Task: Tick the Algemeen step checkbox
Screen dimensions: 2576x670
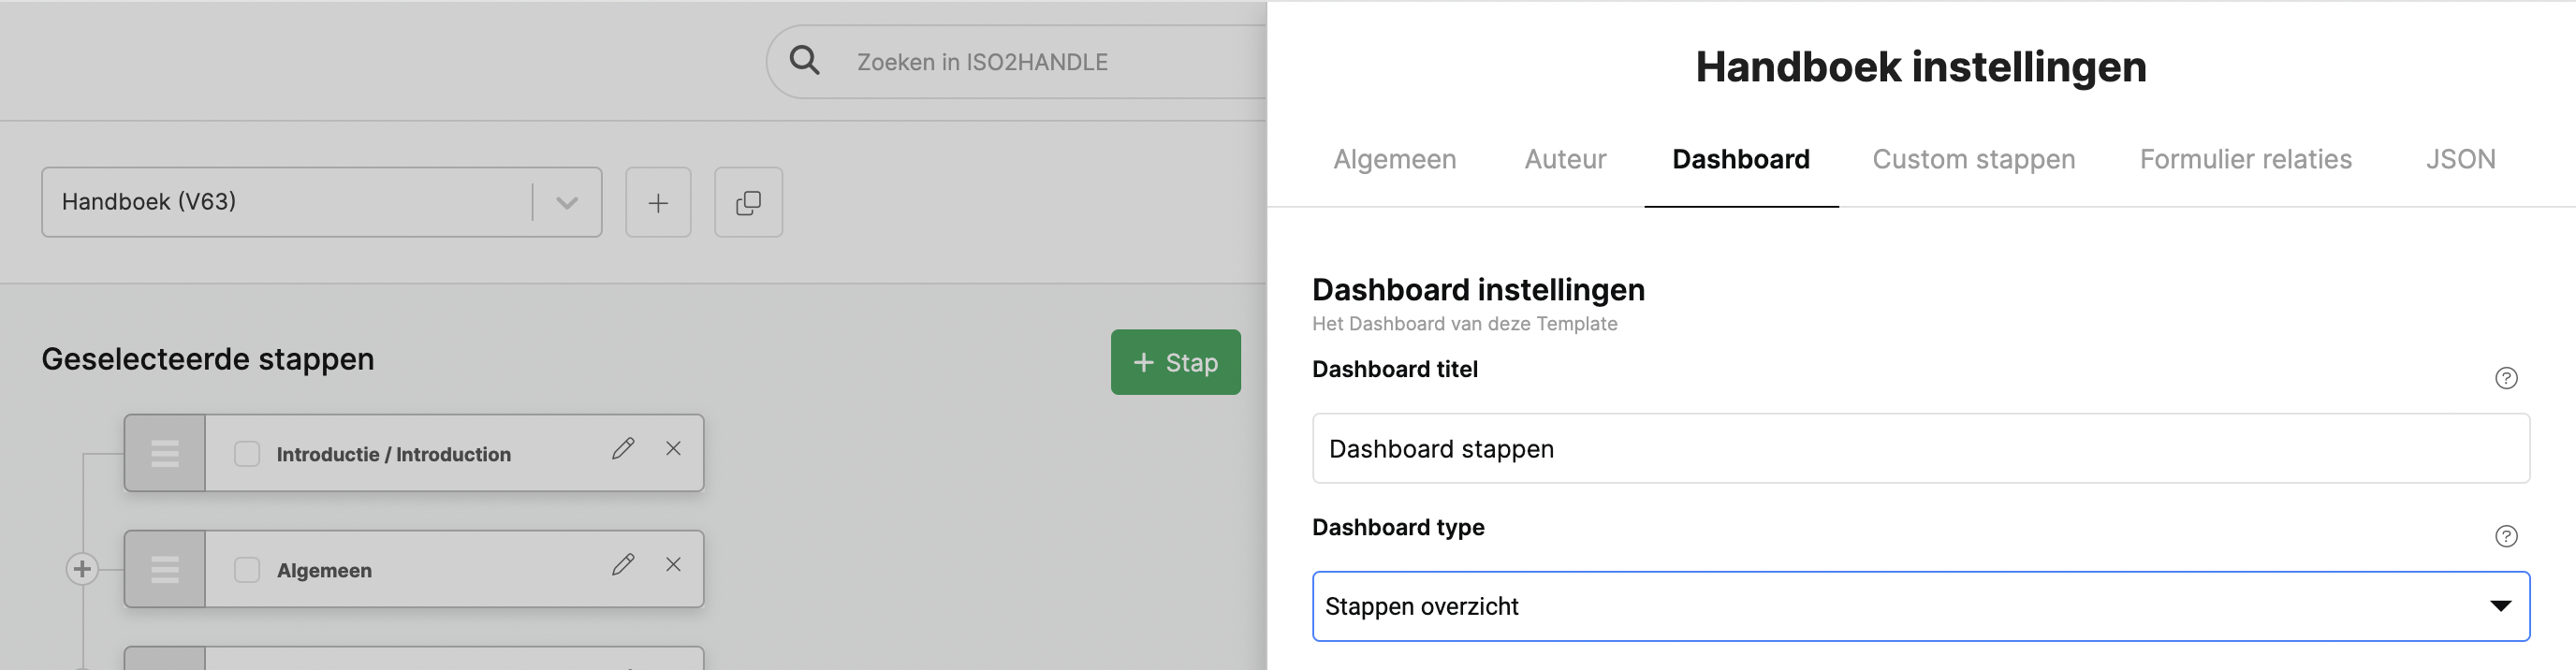Action: (x=247, y=570)
